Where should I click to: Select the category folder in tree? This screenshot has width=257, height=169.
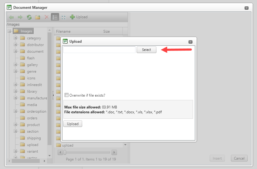[31, 38]
